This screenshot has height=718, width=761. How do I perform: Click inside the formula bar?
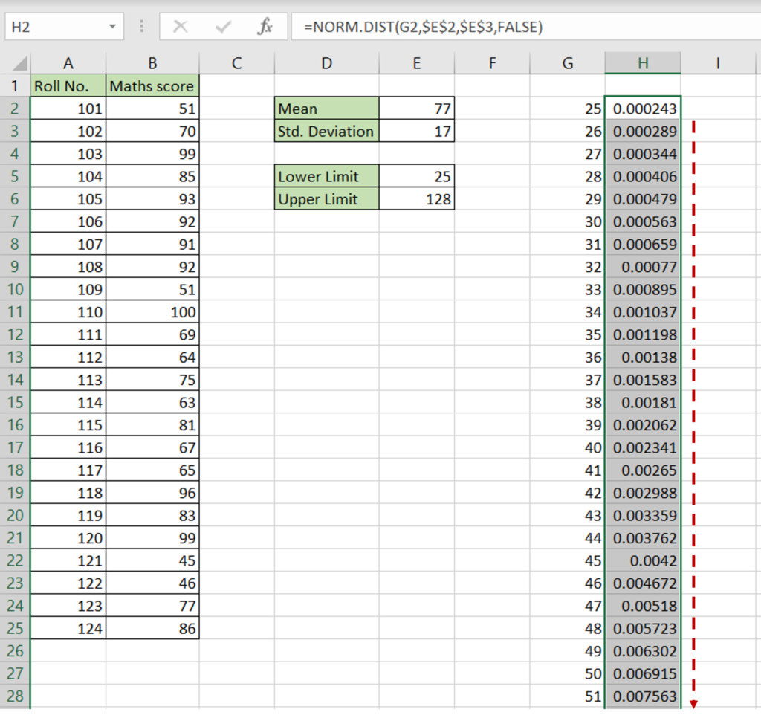pyautogui.click(x=446, y=26)
